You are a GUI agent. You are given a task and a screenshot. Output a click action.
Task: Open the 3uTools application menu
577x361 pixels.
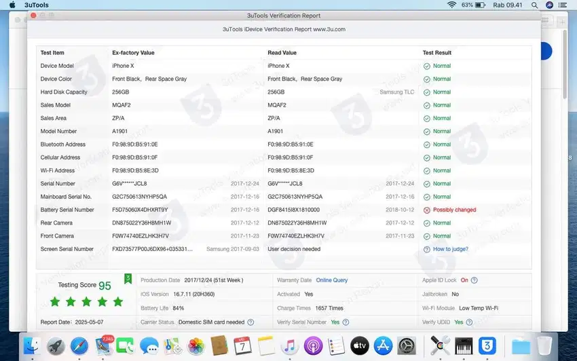(x=37, y=5)
